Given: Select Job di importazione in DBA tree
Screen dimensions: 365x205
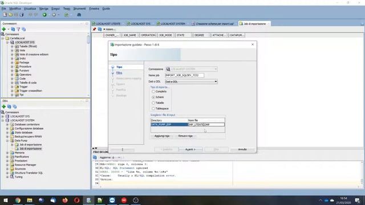Looking at the screenshot, I should 30,149.
